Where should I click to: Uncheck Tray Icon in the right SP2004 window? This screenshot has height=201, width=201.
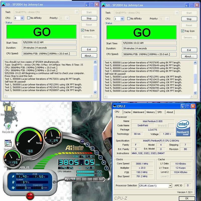click(x=183, y=31)
